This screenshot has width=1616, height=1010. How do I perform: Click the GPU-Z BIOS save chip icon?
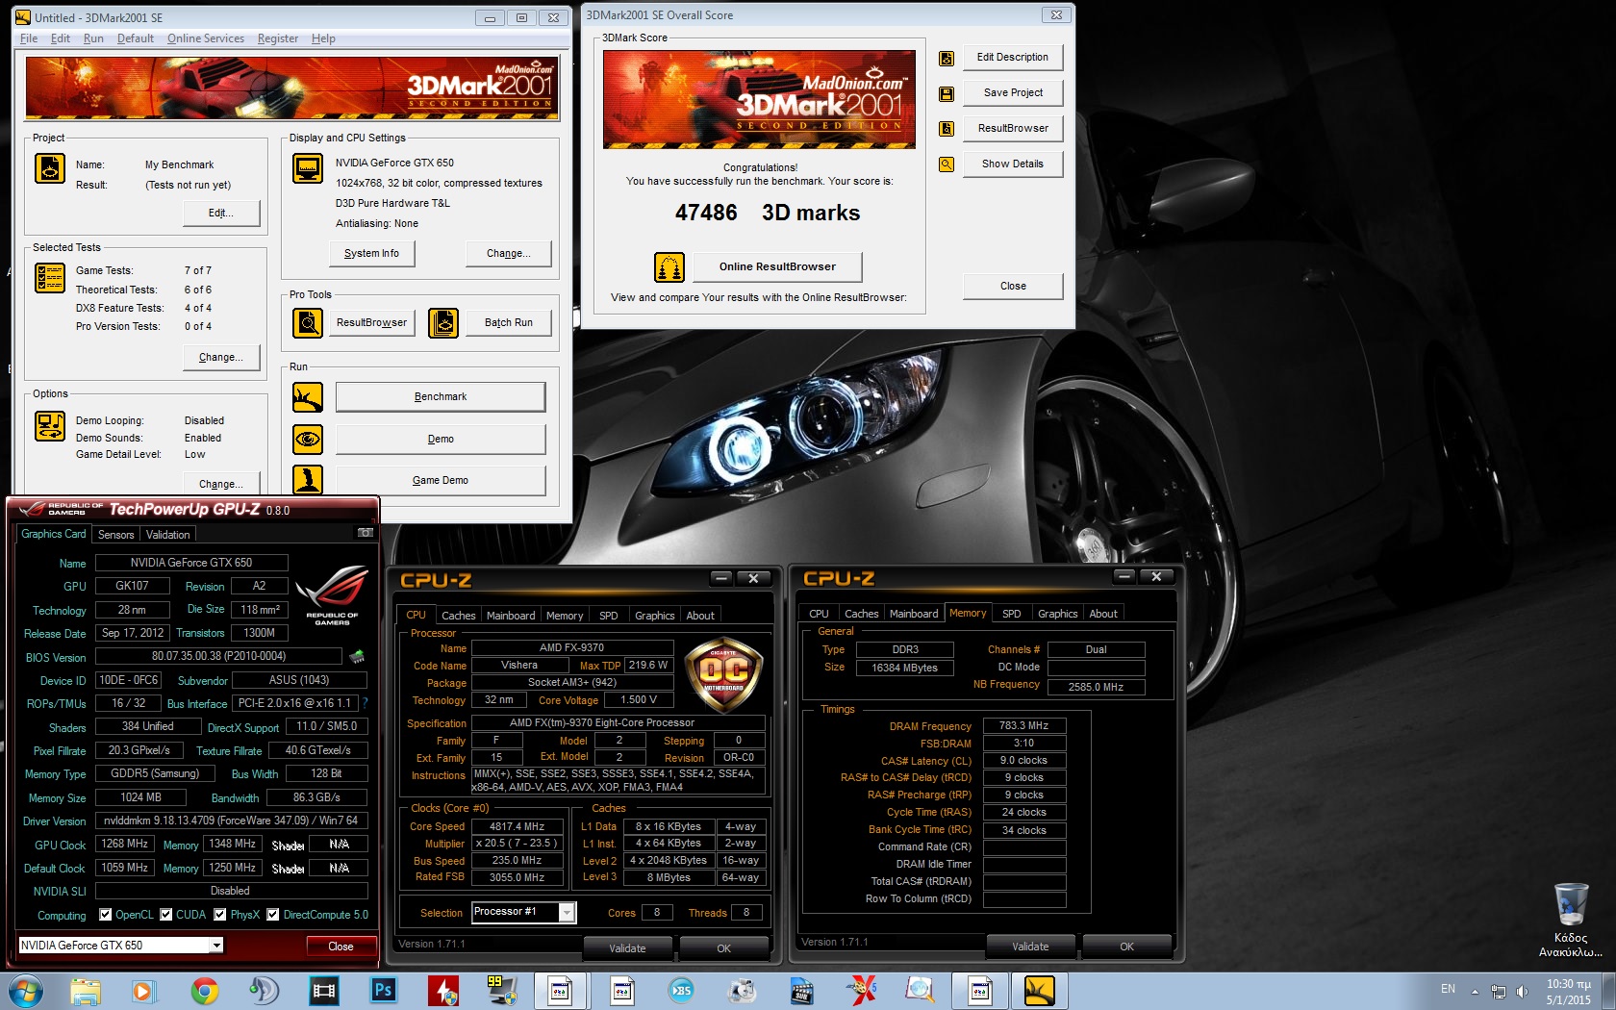(x=357, y=657)
